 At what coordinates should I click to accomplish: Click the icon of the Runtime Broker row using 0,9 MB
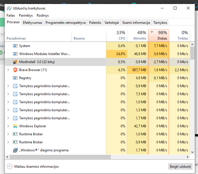[15, 142]
